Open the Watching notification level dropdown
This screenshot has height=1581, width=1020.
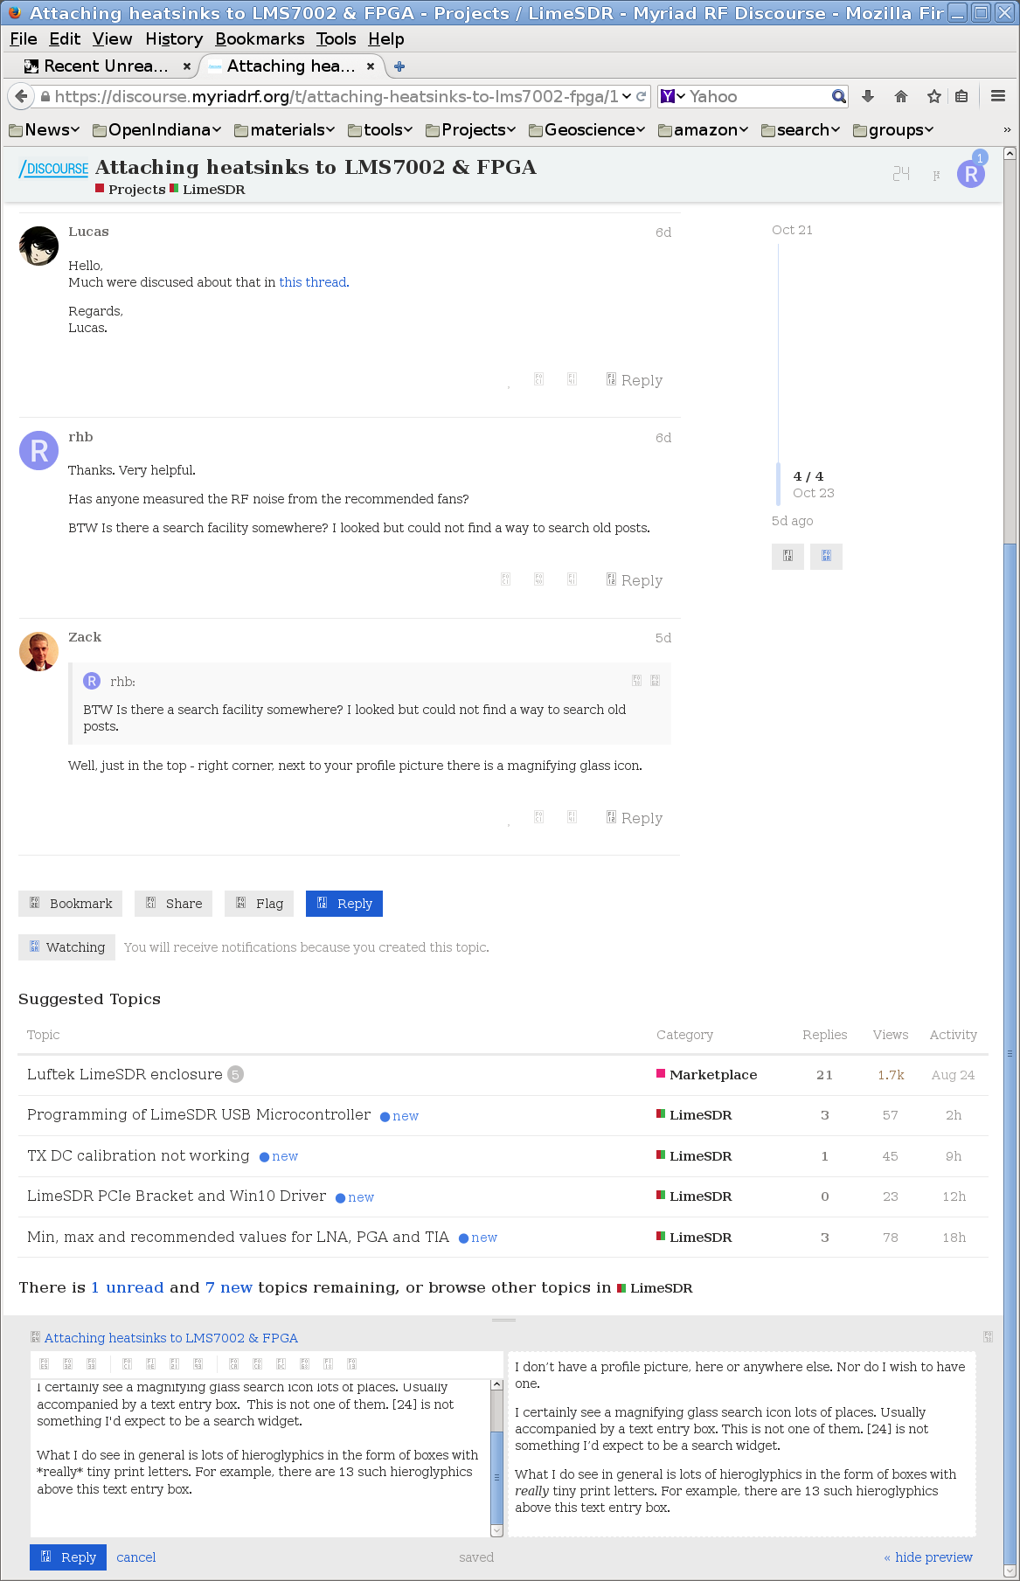tap(67, 947)
